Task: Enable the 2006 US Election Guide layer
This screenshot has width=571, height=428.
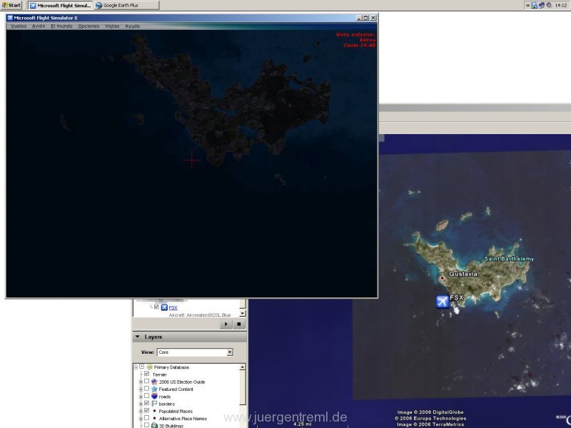Action: point(146,381)
